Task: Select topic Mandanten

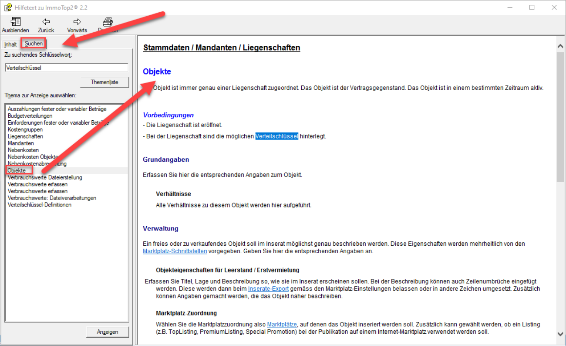Action: click(21, 143)
